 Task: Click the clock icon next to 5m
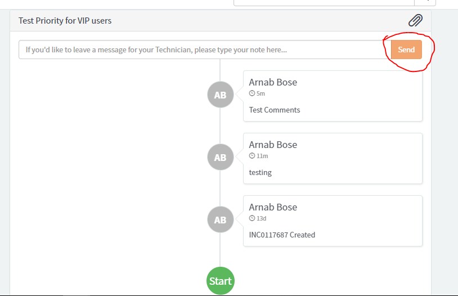[x=252, y=93]
